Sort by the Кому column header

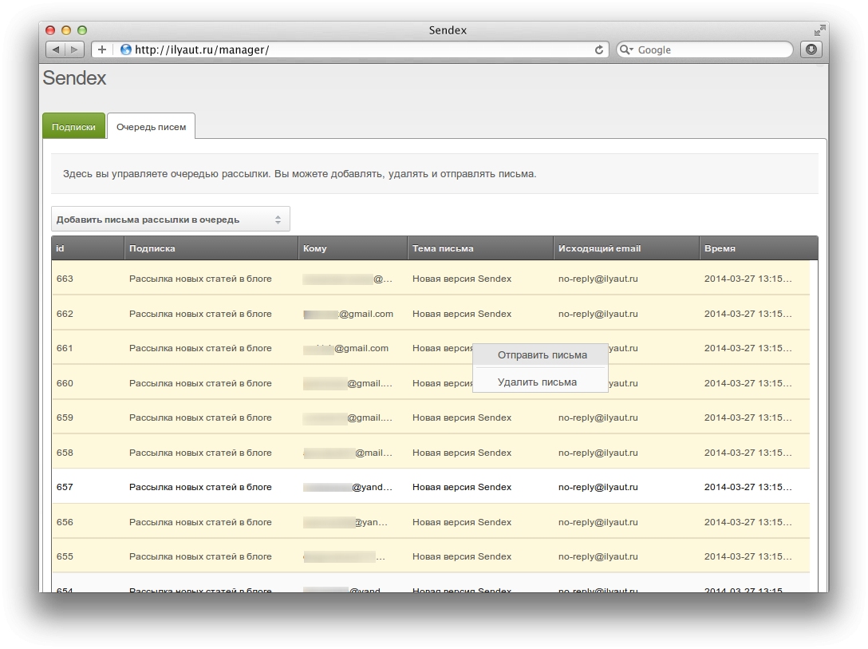[x=353, y=248]
